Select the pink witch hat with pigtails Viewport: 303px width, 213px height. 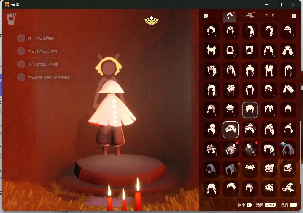[x=212, y=149]
